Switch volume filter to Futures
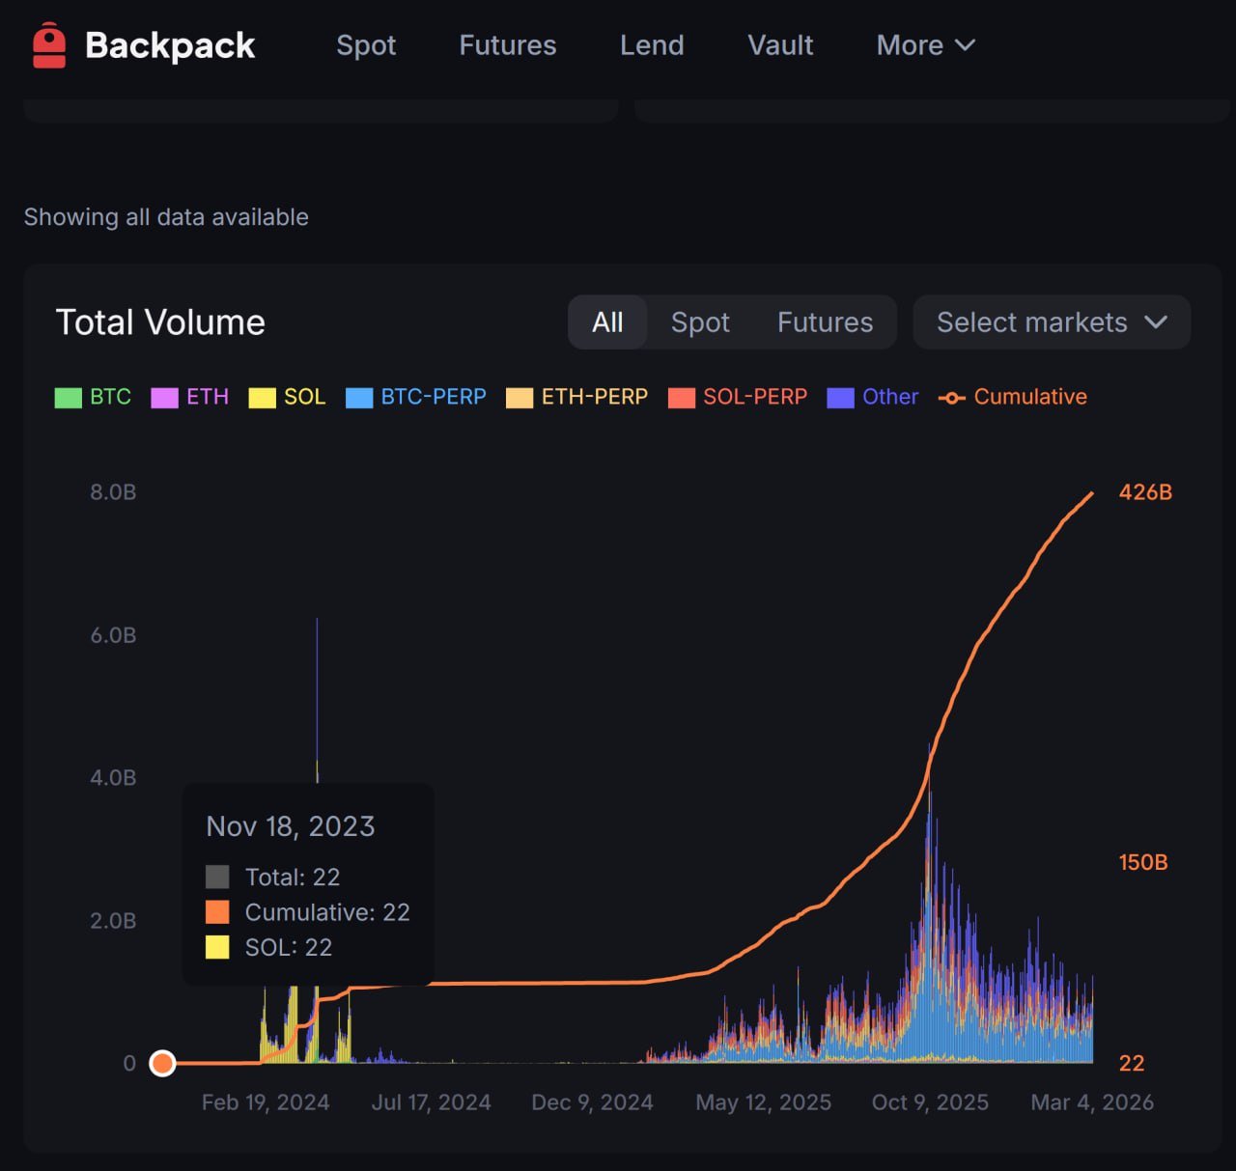Image resolution: width=1236 pixels, height=1171 pixels. click(x=825, y=322)
